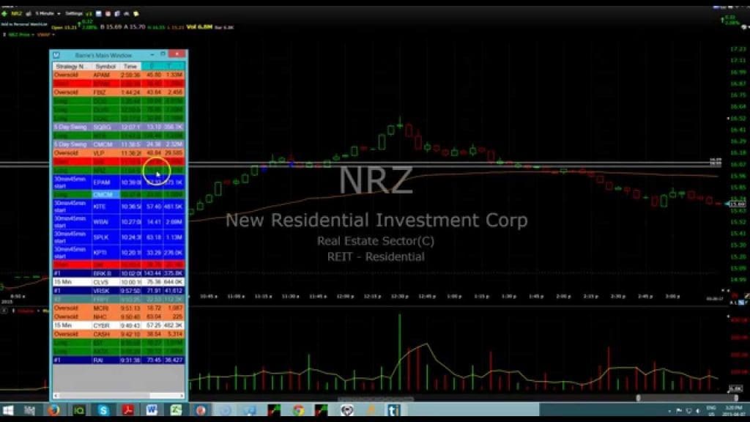Select the FBIZ symbol in alert list

pos(100,92)
